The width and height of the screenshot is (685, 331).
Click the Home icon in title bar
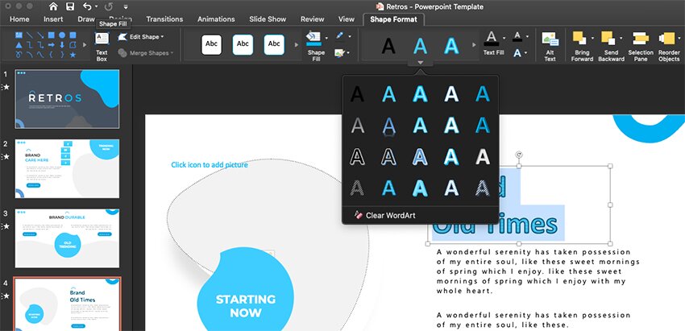coord(53,6)
